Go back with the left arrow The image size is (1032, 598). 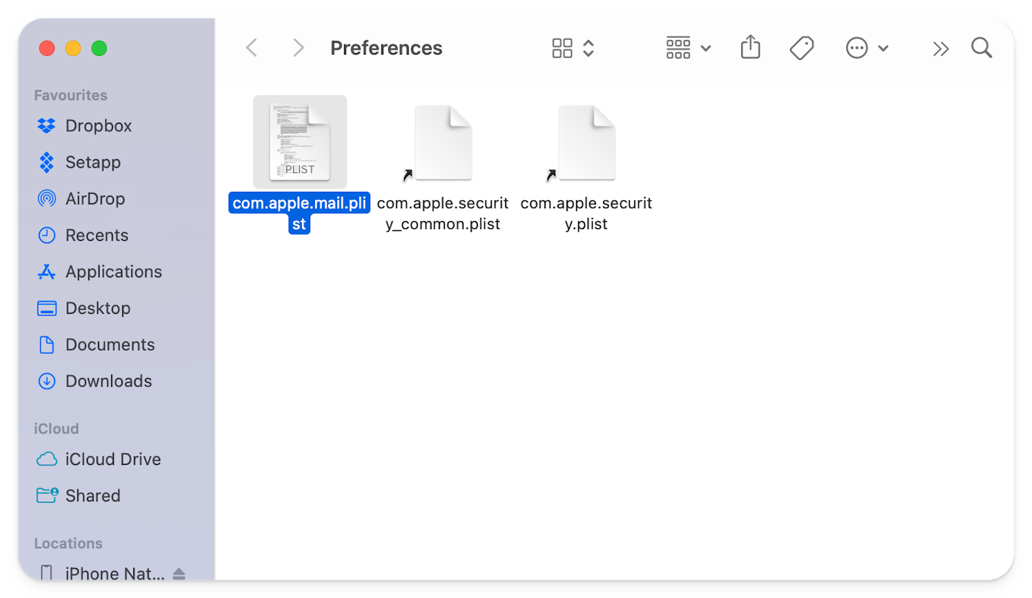(x=252, y=48)
